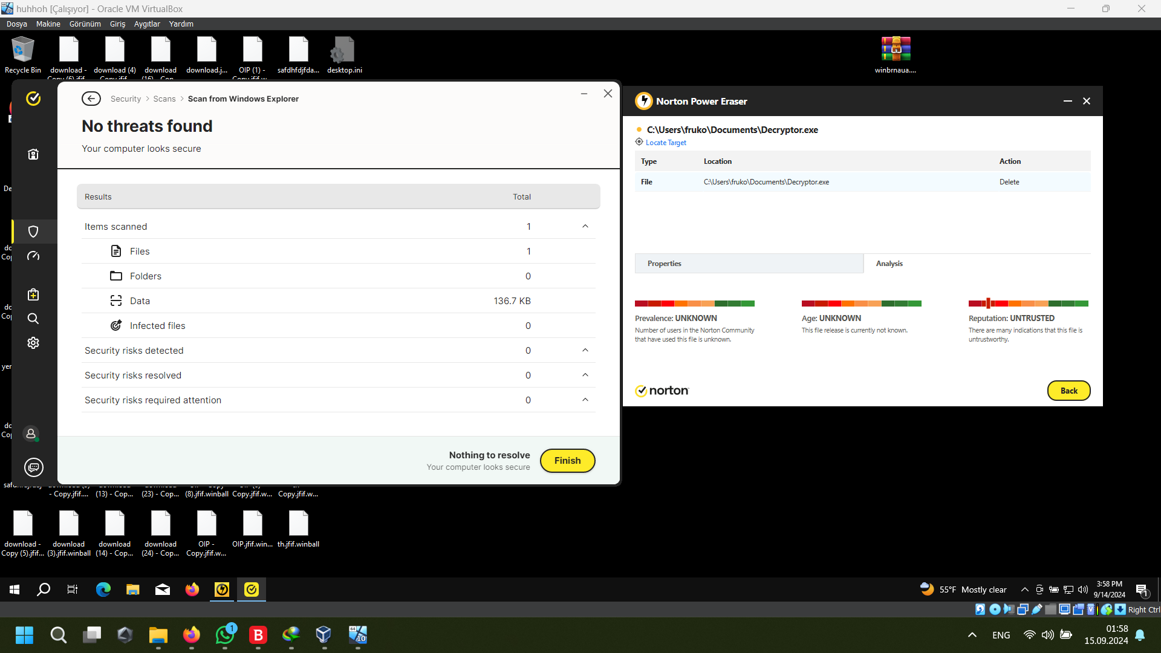This screenshot has width=1161, height=653.
Task: Click the Scans breadcrumb link
Action: [x=164, y=99]
